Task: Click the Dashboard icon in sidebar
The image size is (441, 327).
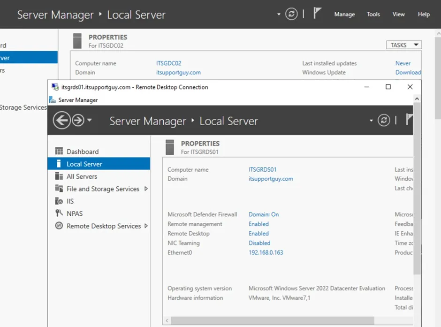Action: point(59,152)
